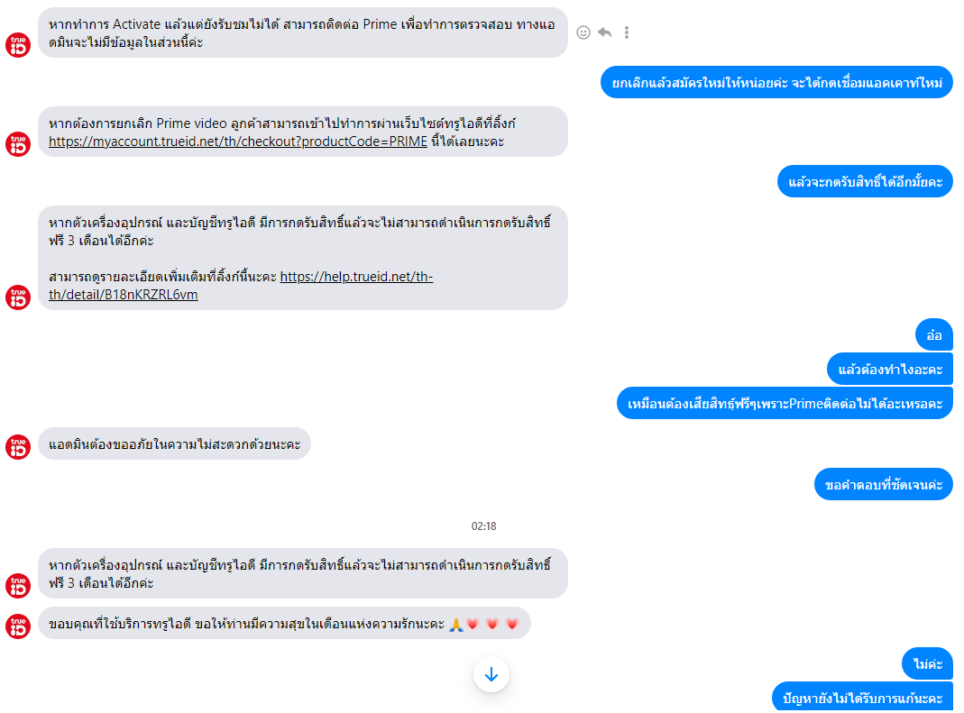Click blue bubble 'แล้วจะกดรับสิทธิ์ได้อีกมั้ยคะ'

(x=865, y=181)
